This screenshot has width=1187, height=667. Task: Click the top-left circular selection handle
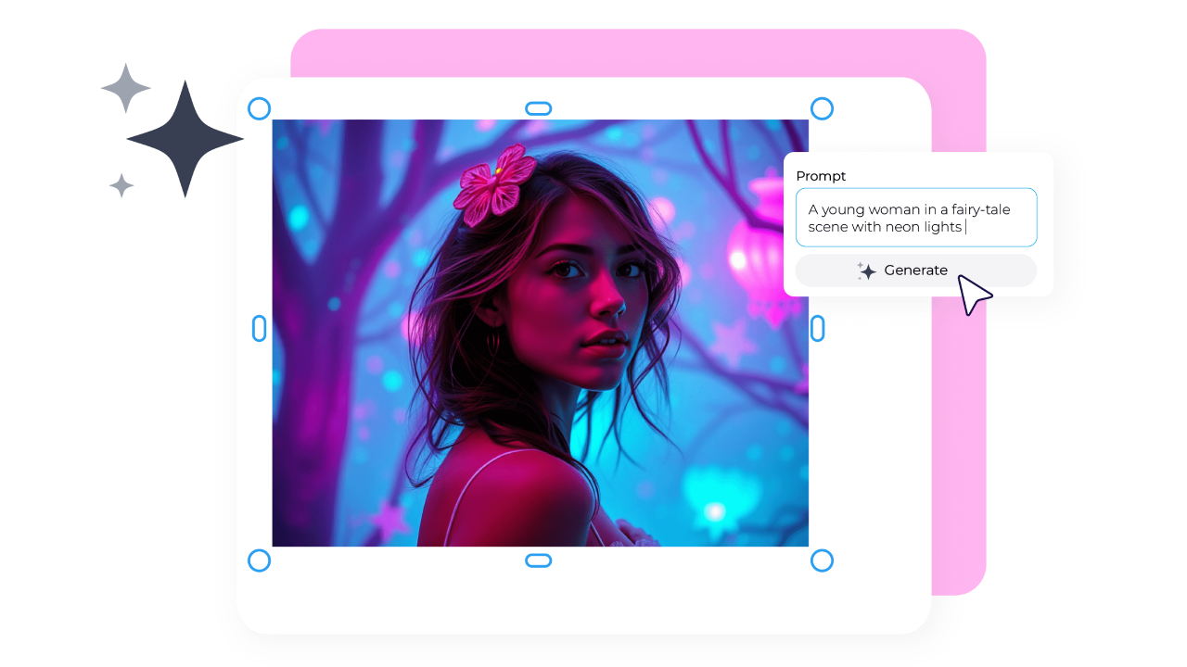click(259, 108)
